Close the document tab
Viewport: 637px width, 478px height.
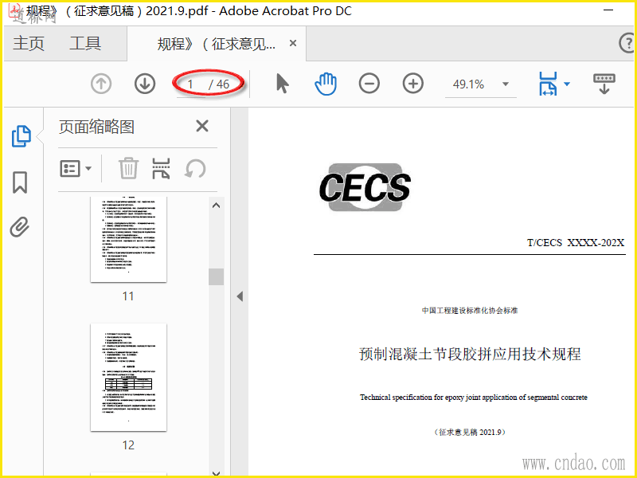(293, 43)
